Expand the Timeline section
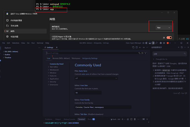This screenshot has width=190, height=127. (x=8, y=57)
